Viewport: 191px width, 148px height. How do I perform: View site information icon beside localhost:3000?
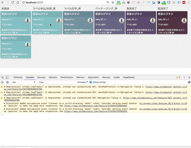pyautogui.click(x=24, y=2)
